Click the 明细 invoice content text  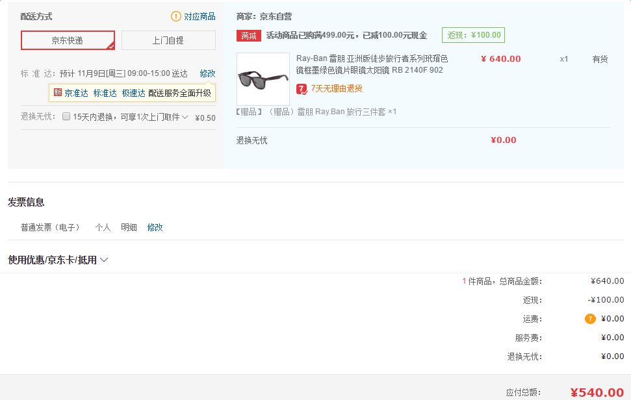point(129,227)
